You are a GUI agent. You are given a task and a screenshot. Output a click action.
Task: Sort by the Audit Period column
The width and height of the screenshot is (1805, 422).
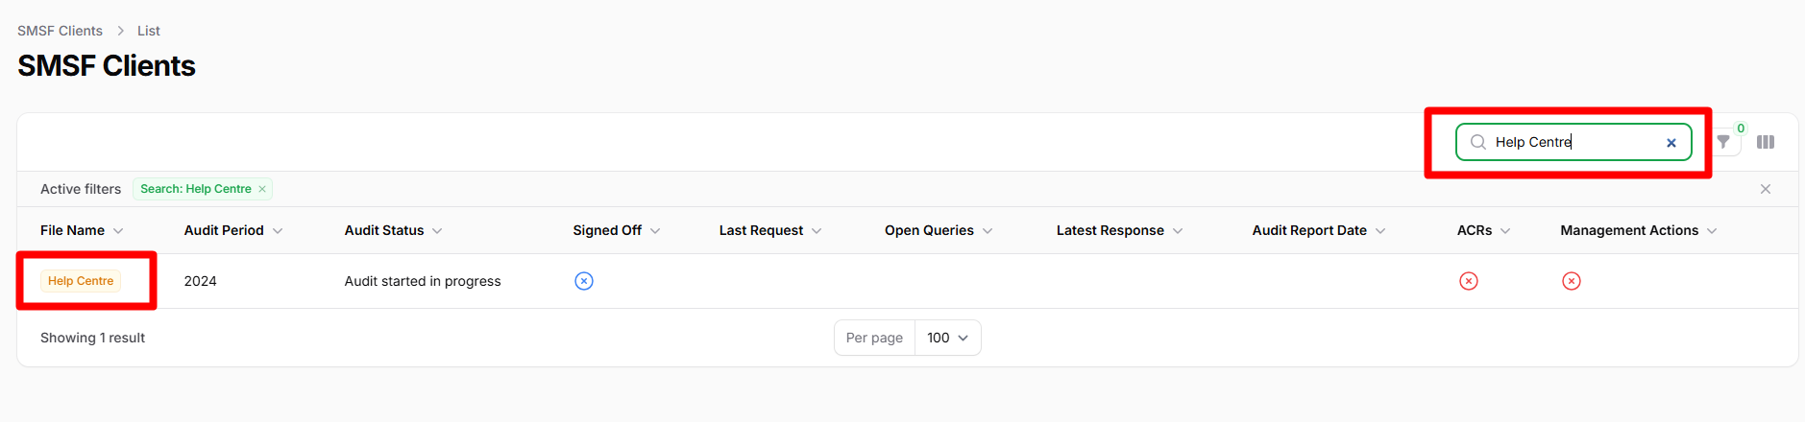click(x=233, y=230)
